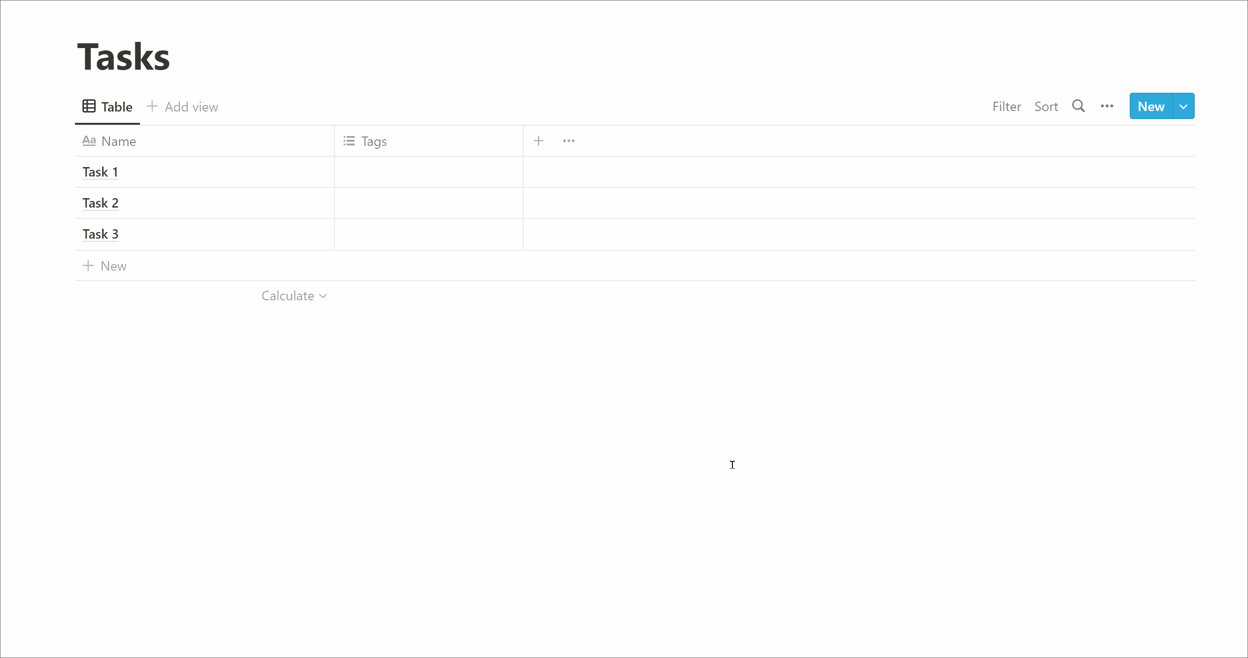
Task: Expand the Calculate dropdown
Action: [x=294, y=295]
